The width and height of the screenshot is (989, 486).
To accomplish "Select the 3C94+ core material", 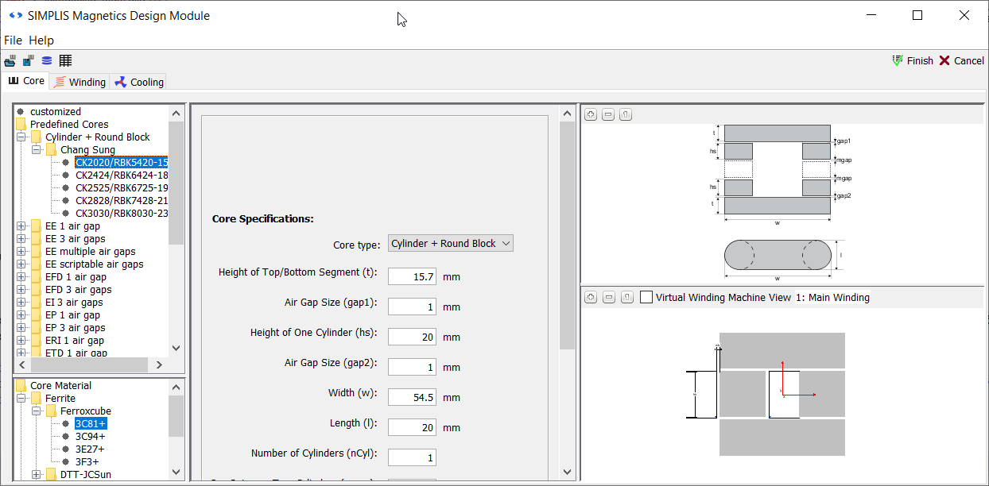I will [90, 436].
